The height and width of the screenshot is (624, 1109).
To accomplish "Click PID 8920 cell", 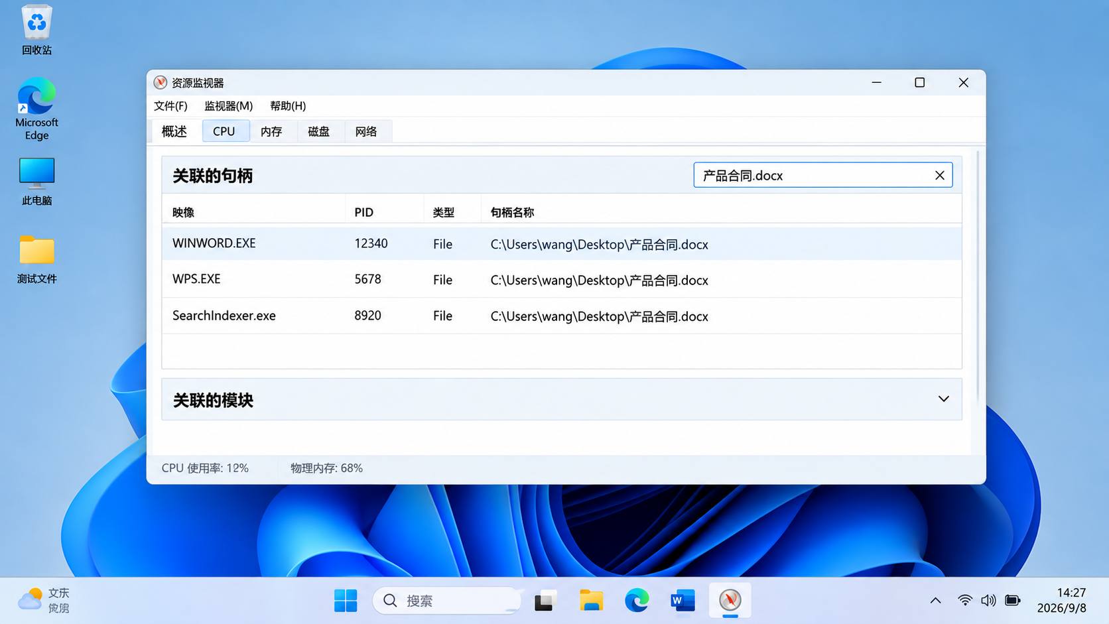I will (367, 316).
